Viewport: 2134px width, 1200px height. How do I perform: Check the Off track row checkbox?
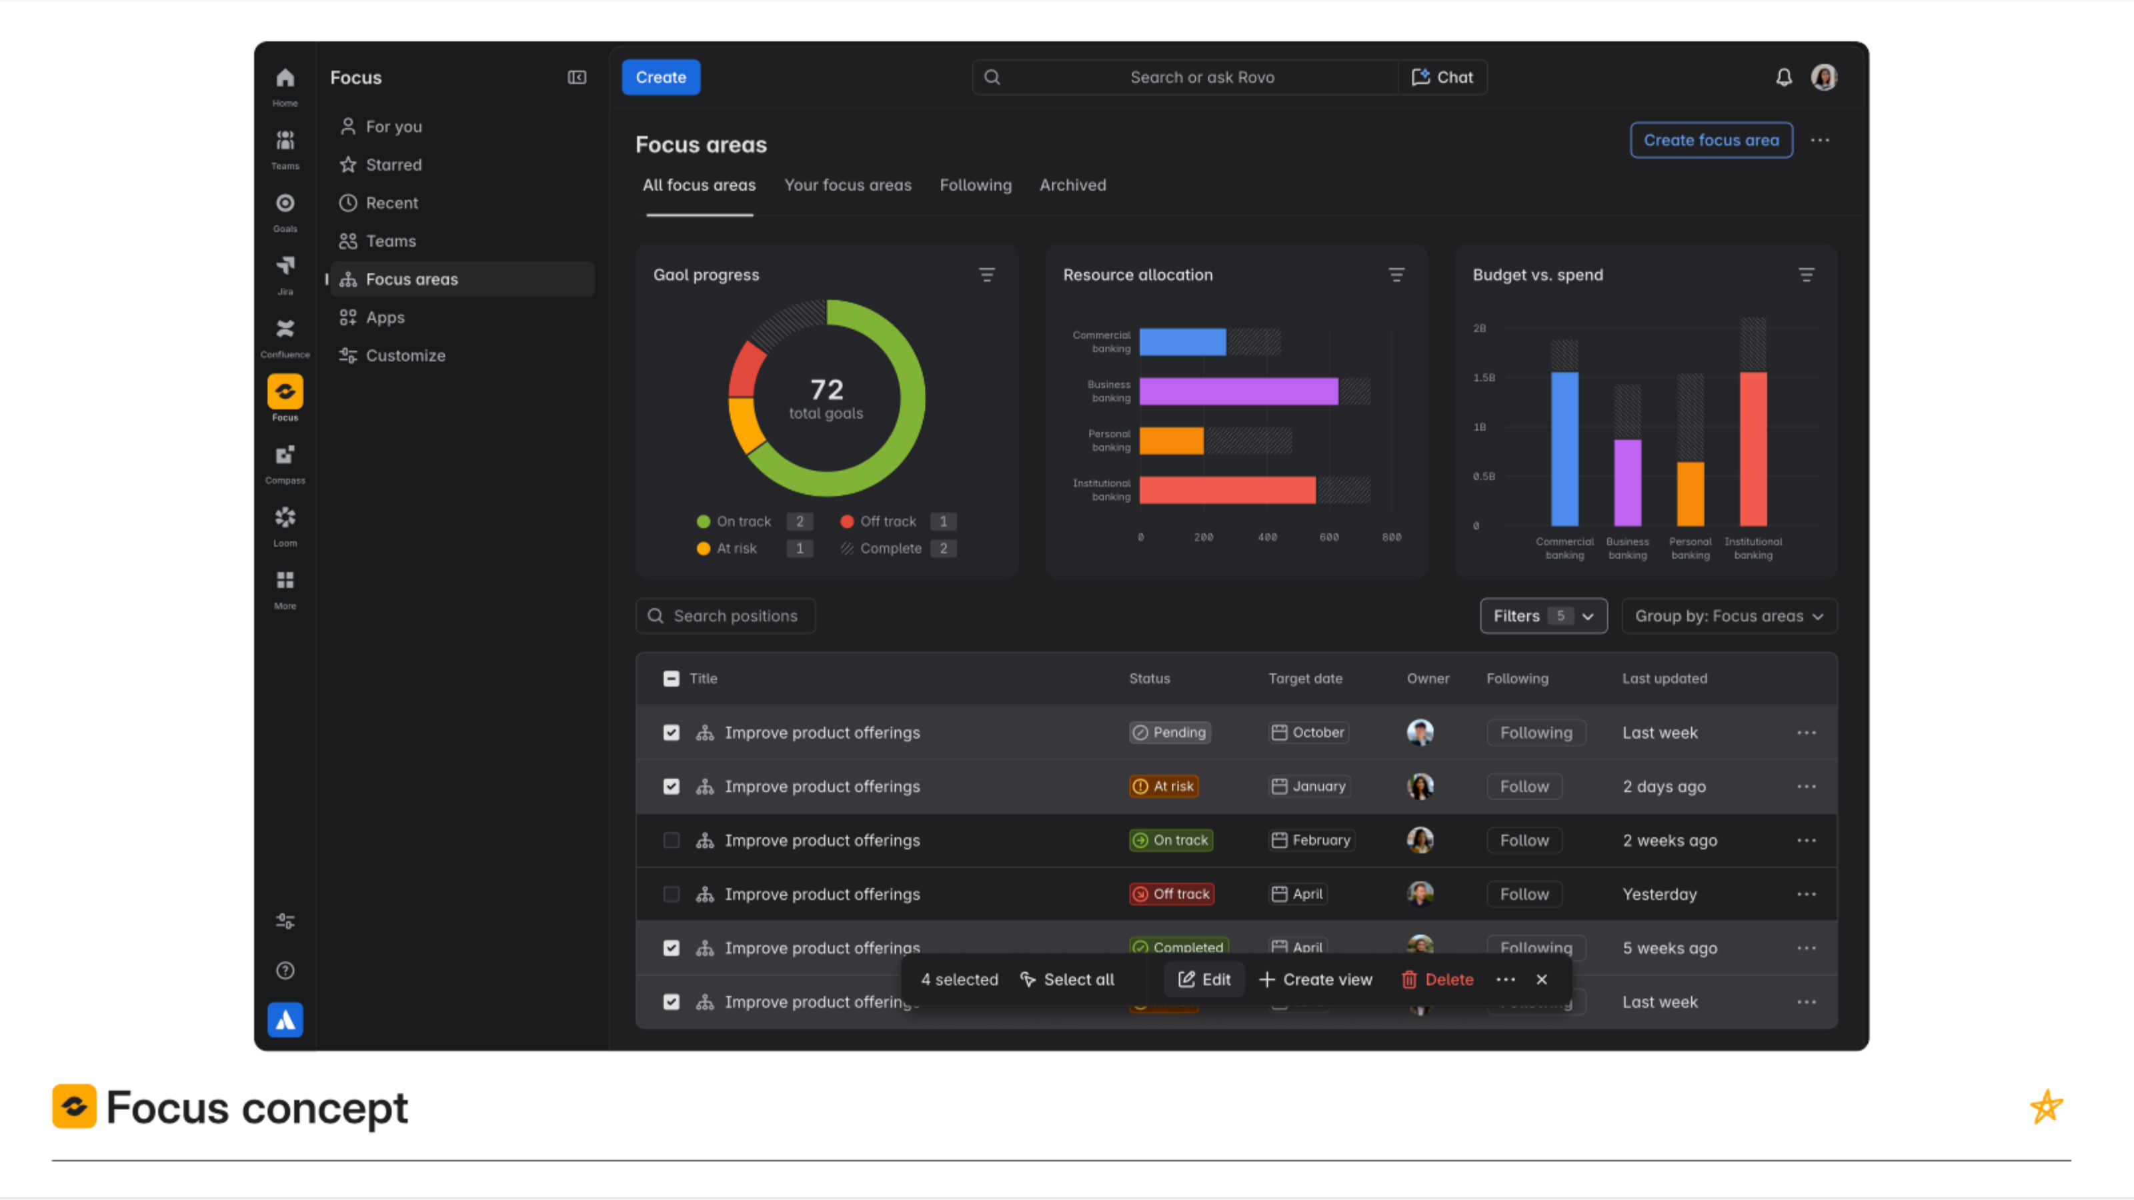[x=671, y=893]
